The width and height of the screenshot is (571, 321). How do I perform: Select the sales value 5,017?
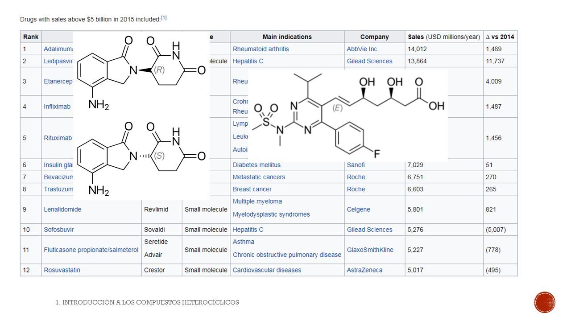tap(416, 270)
